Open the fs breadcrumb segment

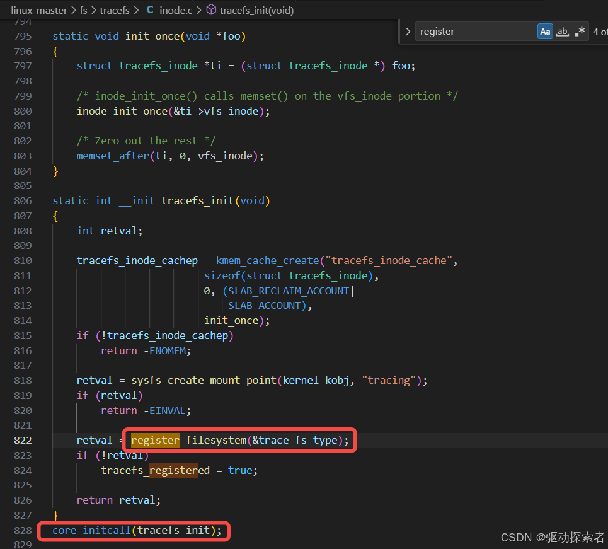83,11
